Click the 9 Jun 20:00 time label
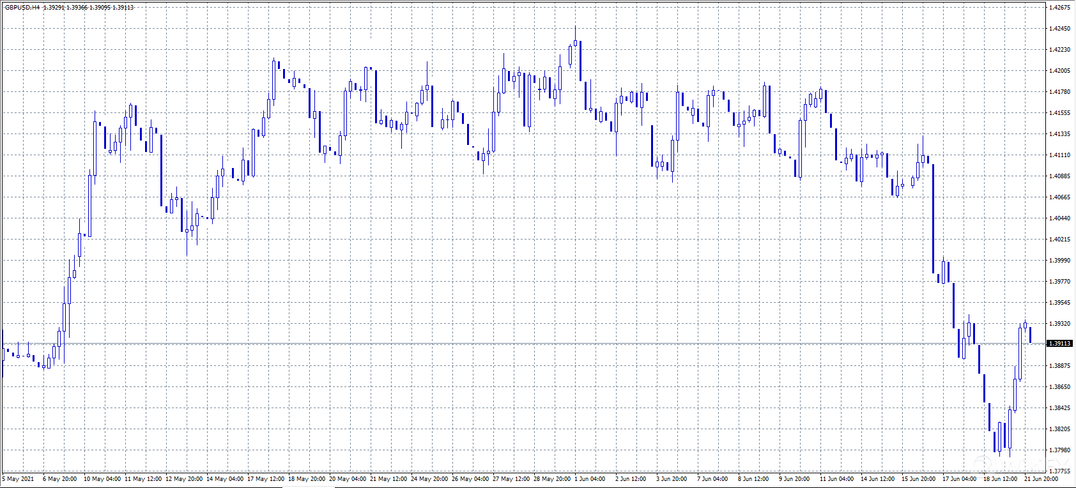Viewport: 1076px width, 488px height. click(794, 479)
